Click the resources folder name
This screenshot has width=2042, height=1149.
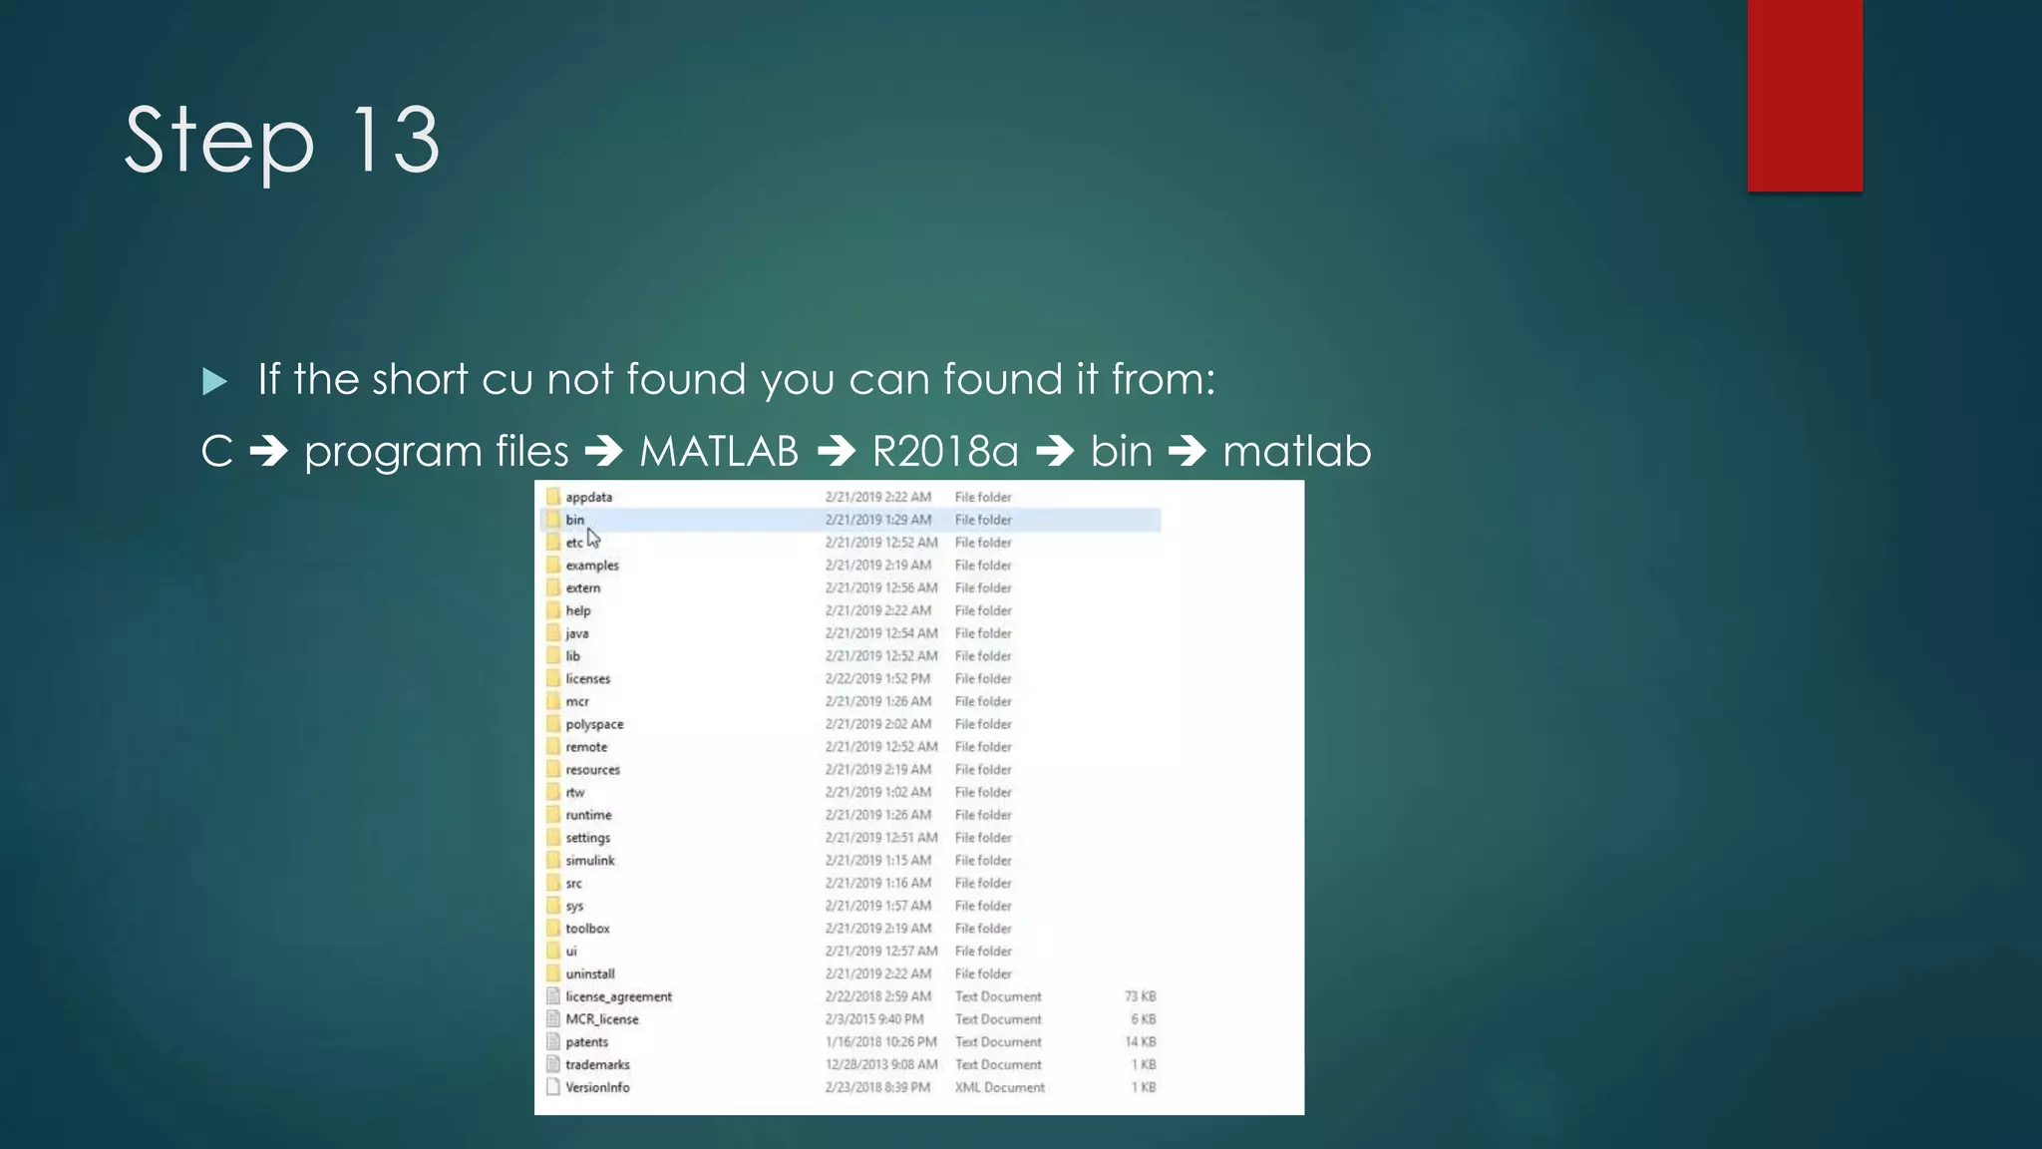pyautogui.click(x=592, y=770)
